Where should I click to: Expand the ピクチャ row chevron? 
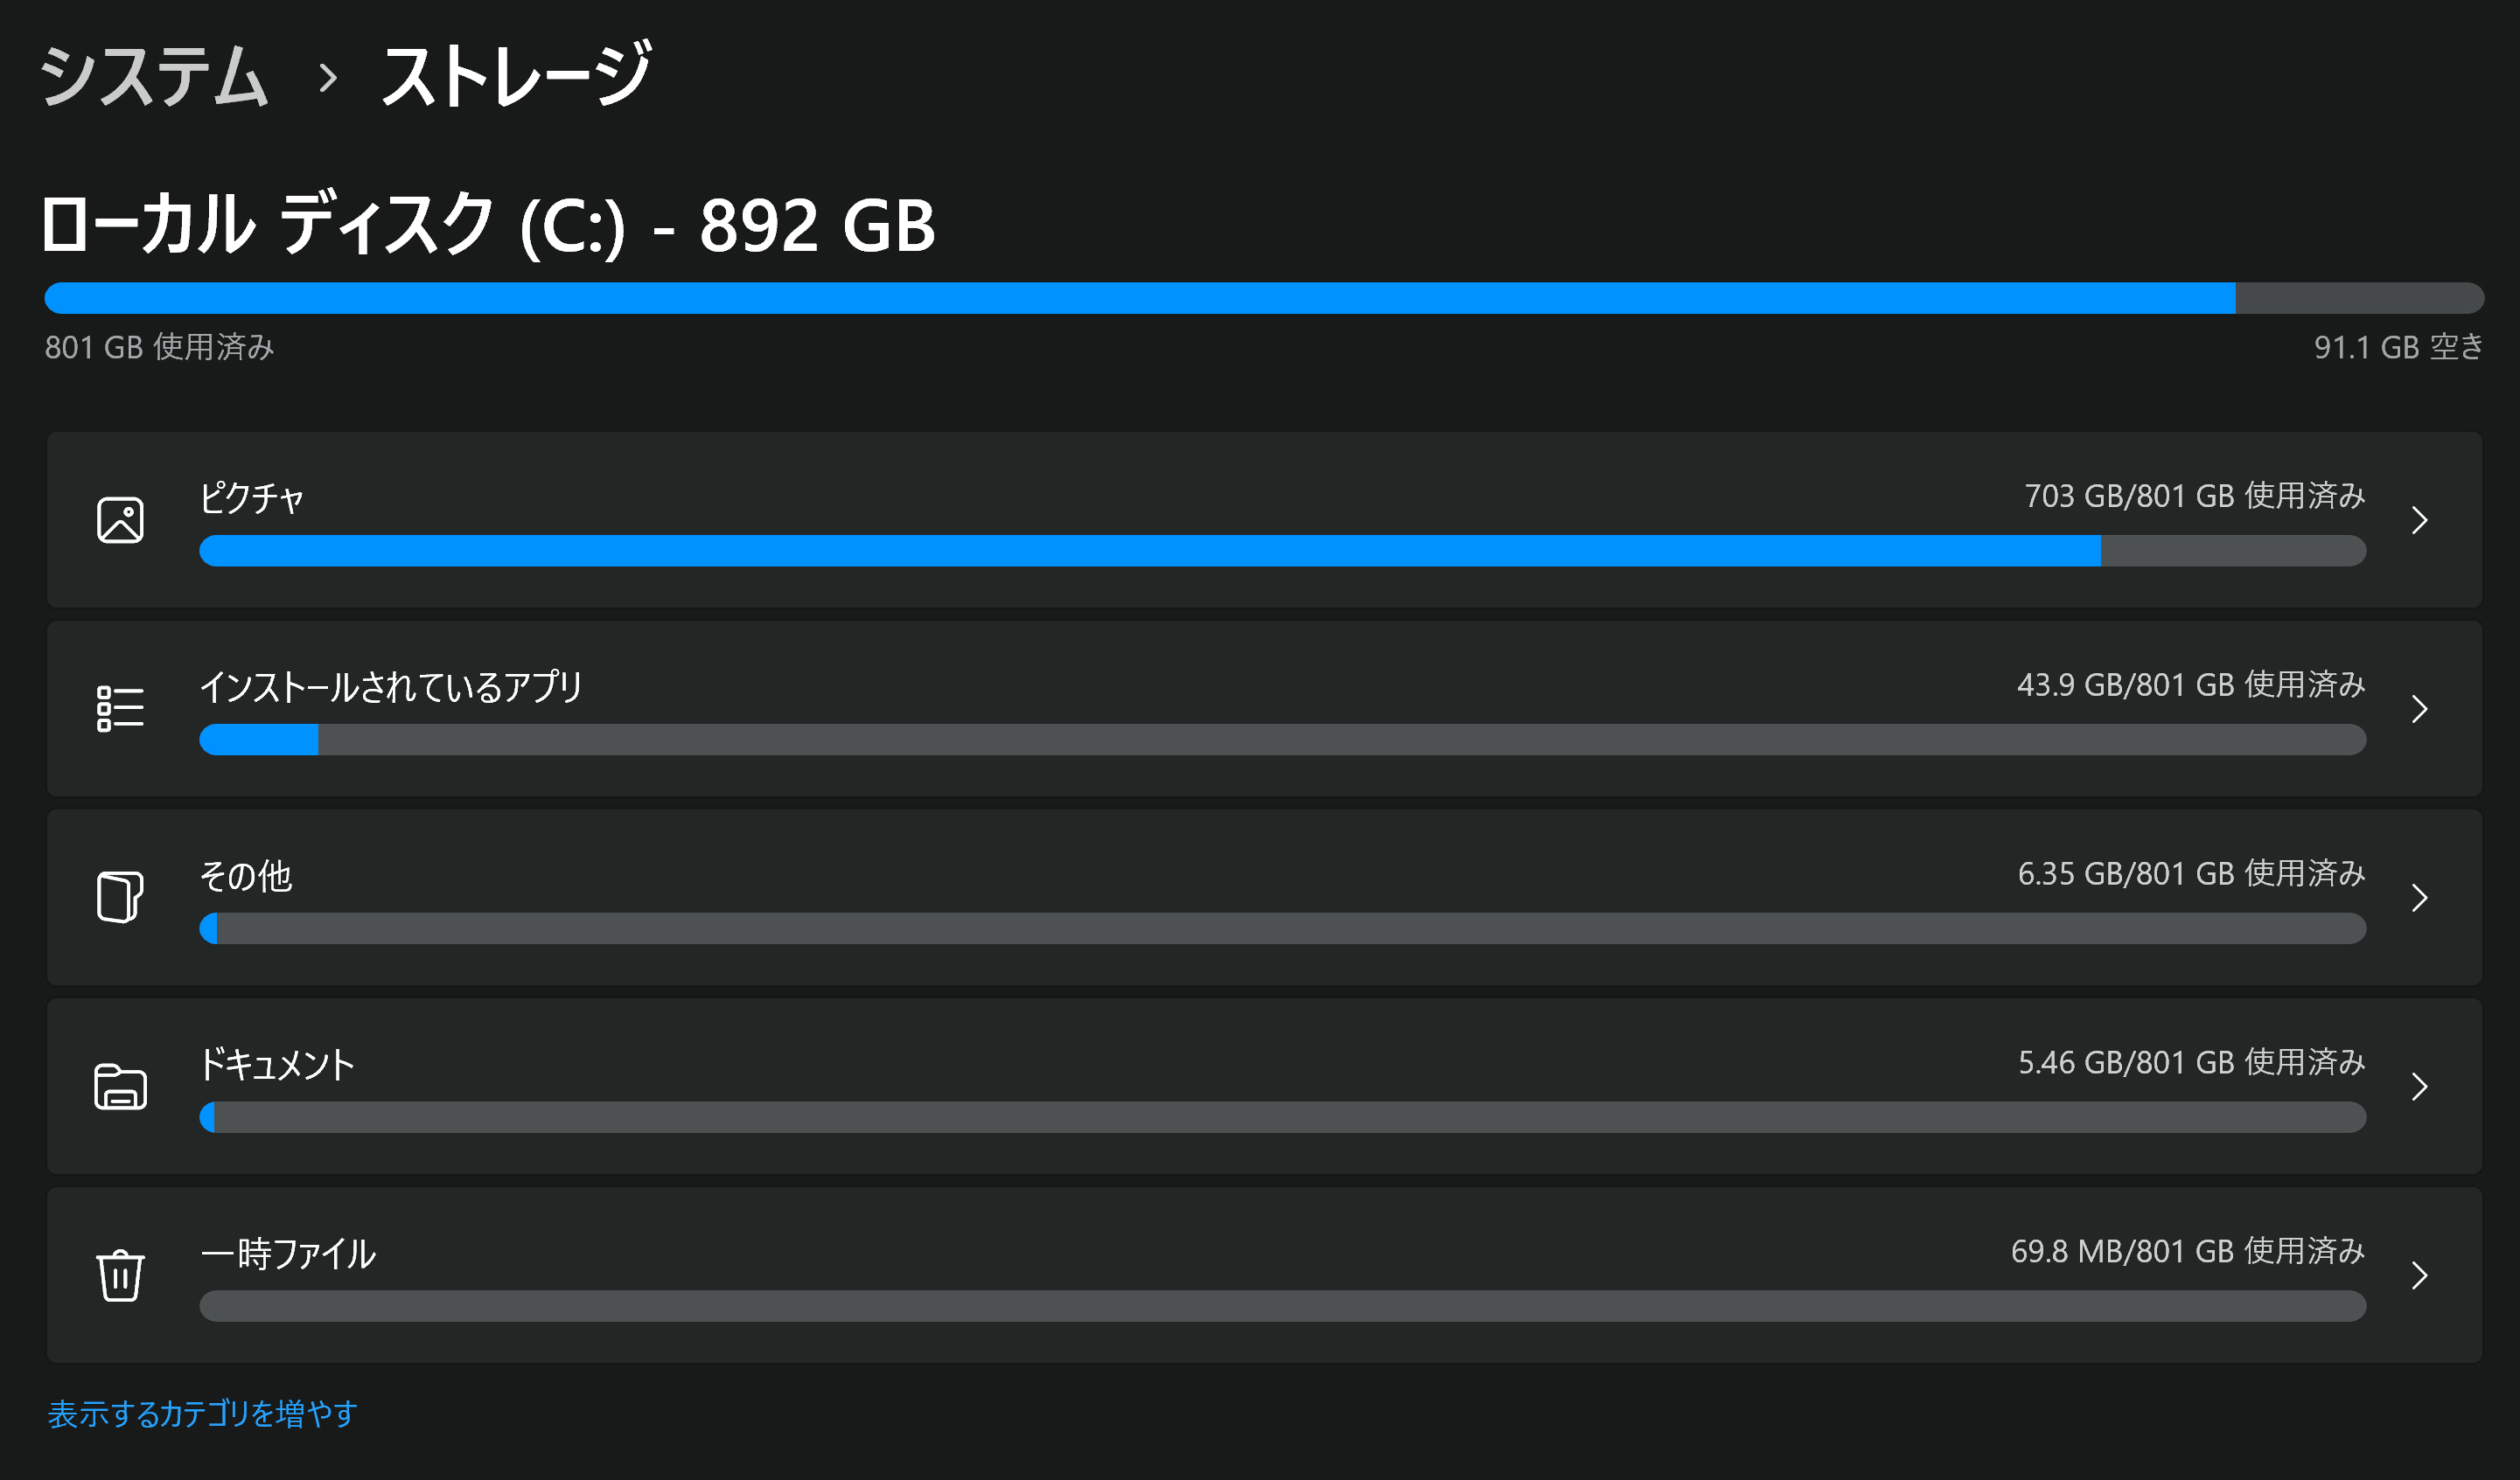tap(2419, 519)
